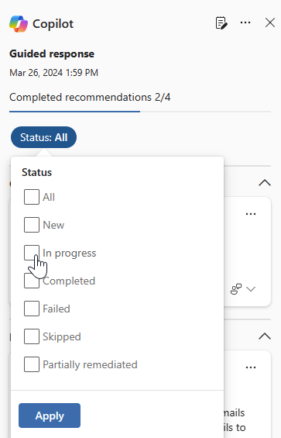Screen dimensions: 281x438
Task: Open the Status: All filter pill
Action: 43,137
